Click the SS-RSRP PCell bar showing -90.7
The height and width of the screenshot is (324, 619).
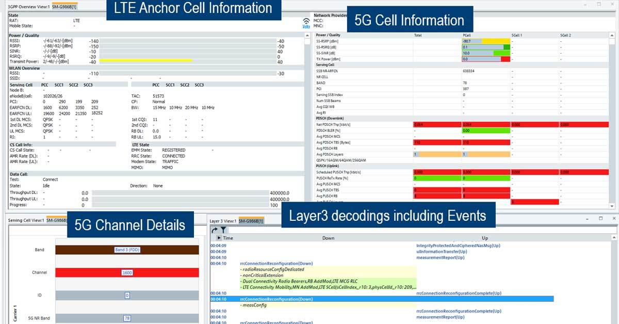coord(486,41)
